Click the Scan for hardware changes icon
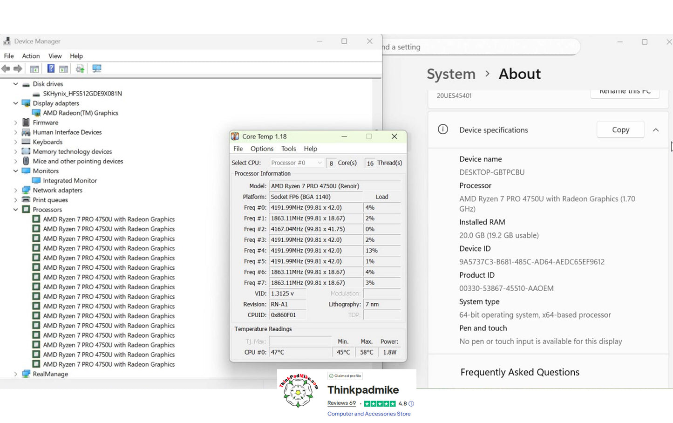The width and height of the screenshot is (673, 423). point(97,69)
